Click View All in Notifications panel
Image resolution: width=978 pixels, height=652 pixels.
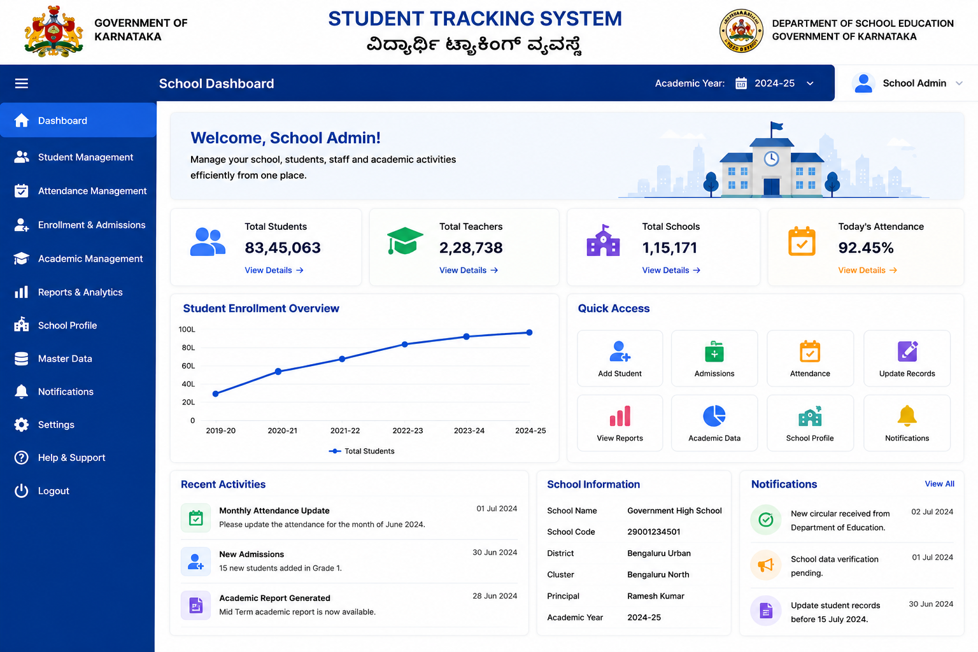point(939,484)
